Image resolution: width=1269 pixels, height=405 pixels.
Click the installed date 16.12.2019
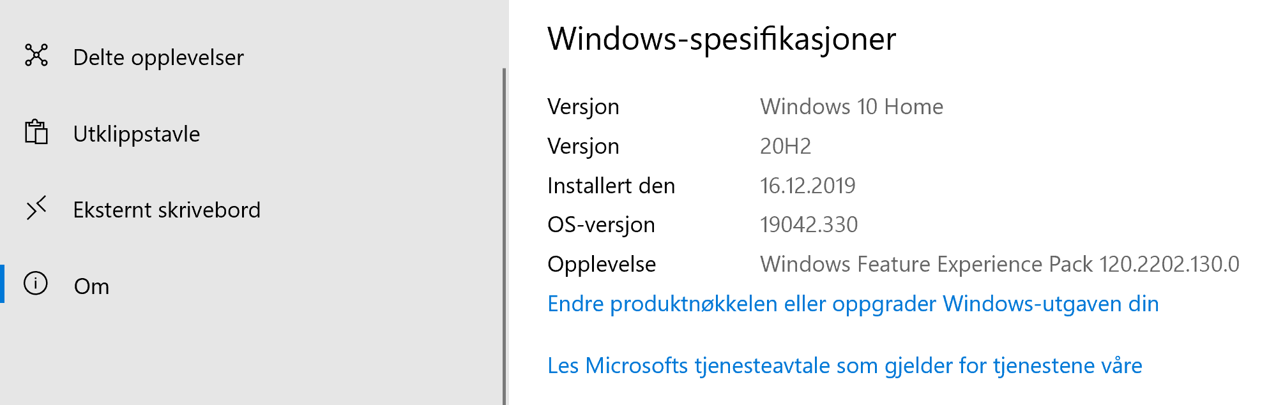pyautogui.click(x=807, y=186)
